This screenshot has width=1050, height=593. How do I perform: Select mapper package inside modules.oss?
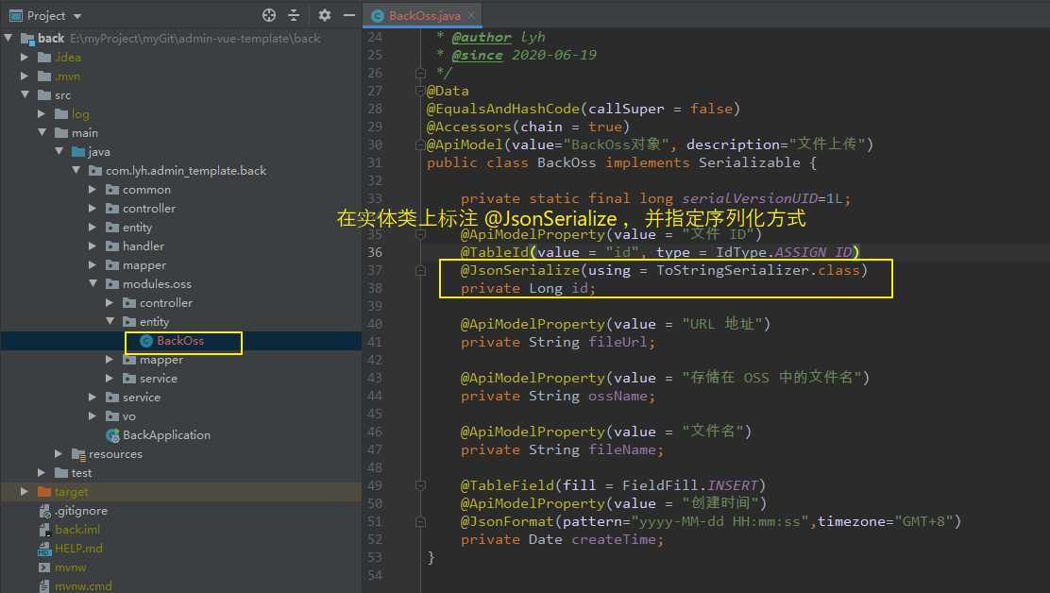coord(161,360)
